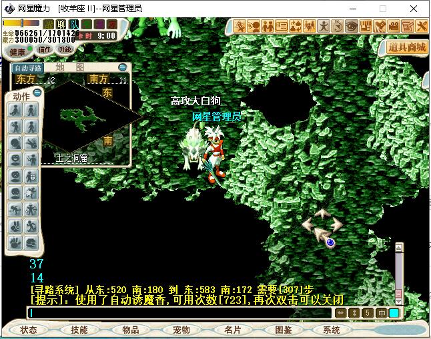Open the 状态 status menu
This screenshot has height=339, width=431.
28,330
